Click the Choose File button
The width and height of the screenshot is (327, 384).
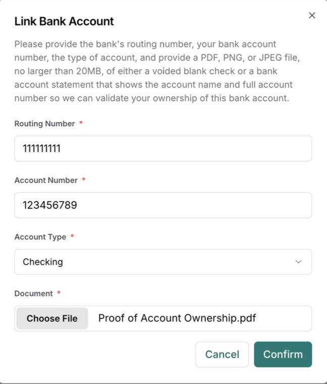[52, 318]
